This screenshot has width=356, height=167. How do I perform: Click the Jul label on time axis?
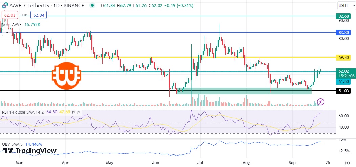(x=200, y=163)
